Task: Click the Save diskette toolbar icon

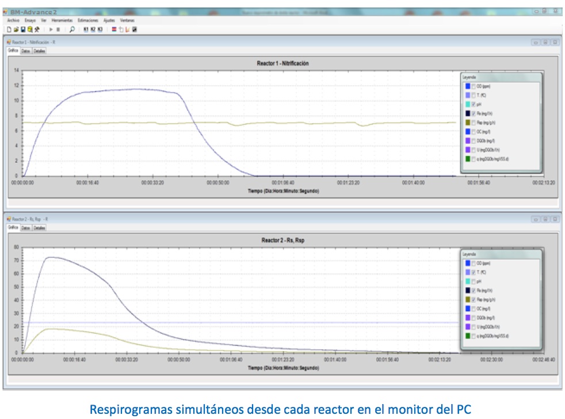Action: point(23,29)
